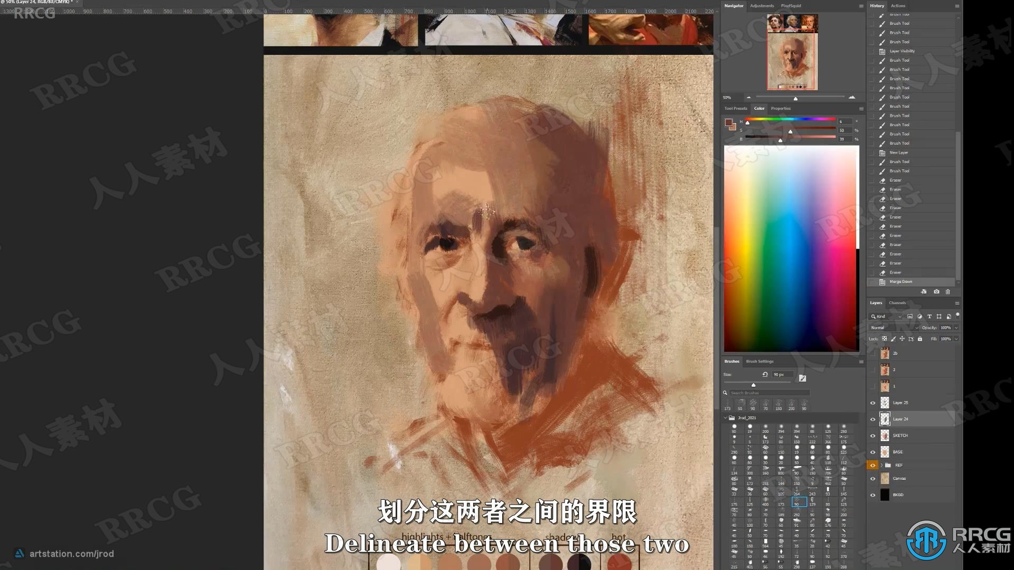Screen dimensions: 1014x570
Task: Click the Navigator zoom slider handle
Action: tap(795, 98)
